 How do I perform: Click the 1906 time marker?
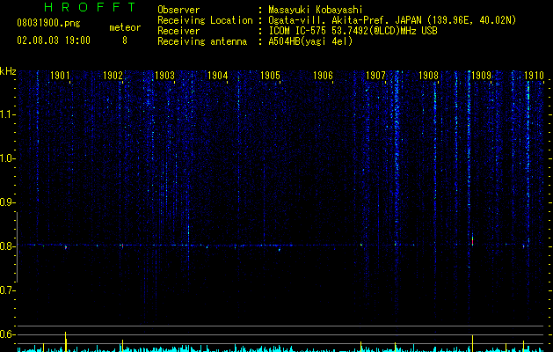click(323, 76)
